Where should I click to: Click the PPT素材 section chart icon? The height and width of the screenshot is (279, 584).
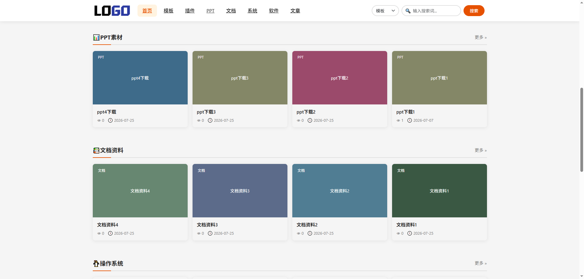coord(96,37)
